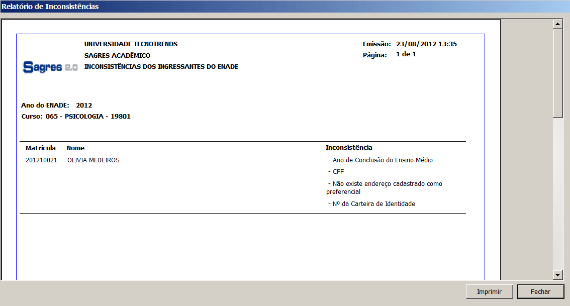The image size is (570, 306).
Task: Click the Inconsistência column header
Action: coord(349,148)
